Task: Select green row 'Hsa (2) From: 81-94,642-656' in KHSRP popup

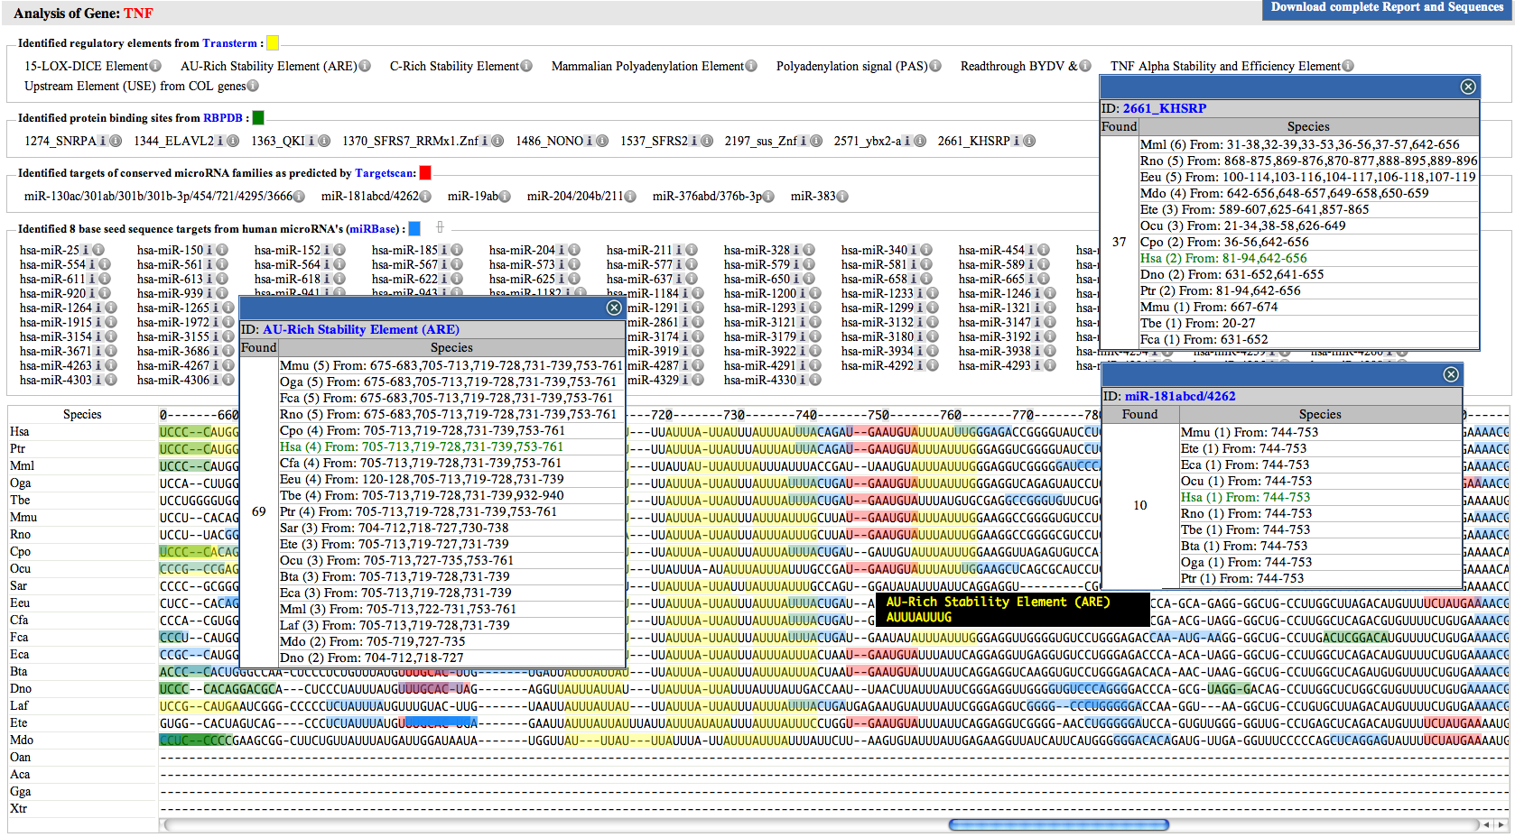Action: [x=1308, y=258]
